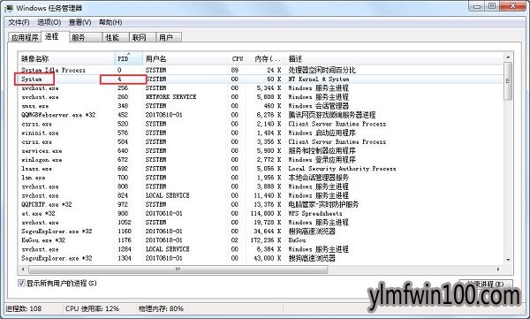
Task: Select the lsm.exe process
Action: click(x=261, y=178)
